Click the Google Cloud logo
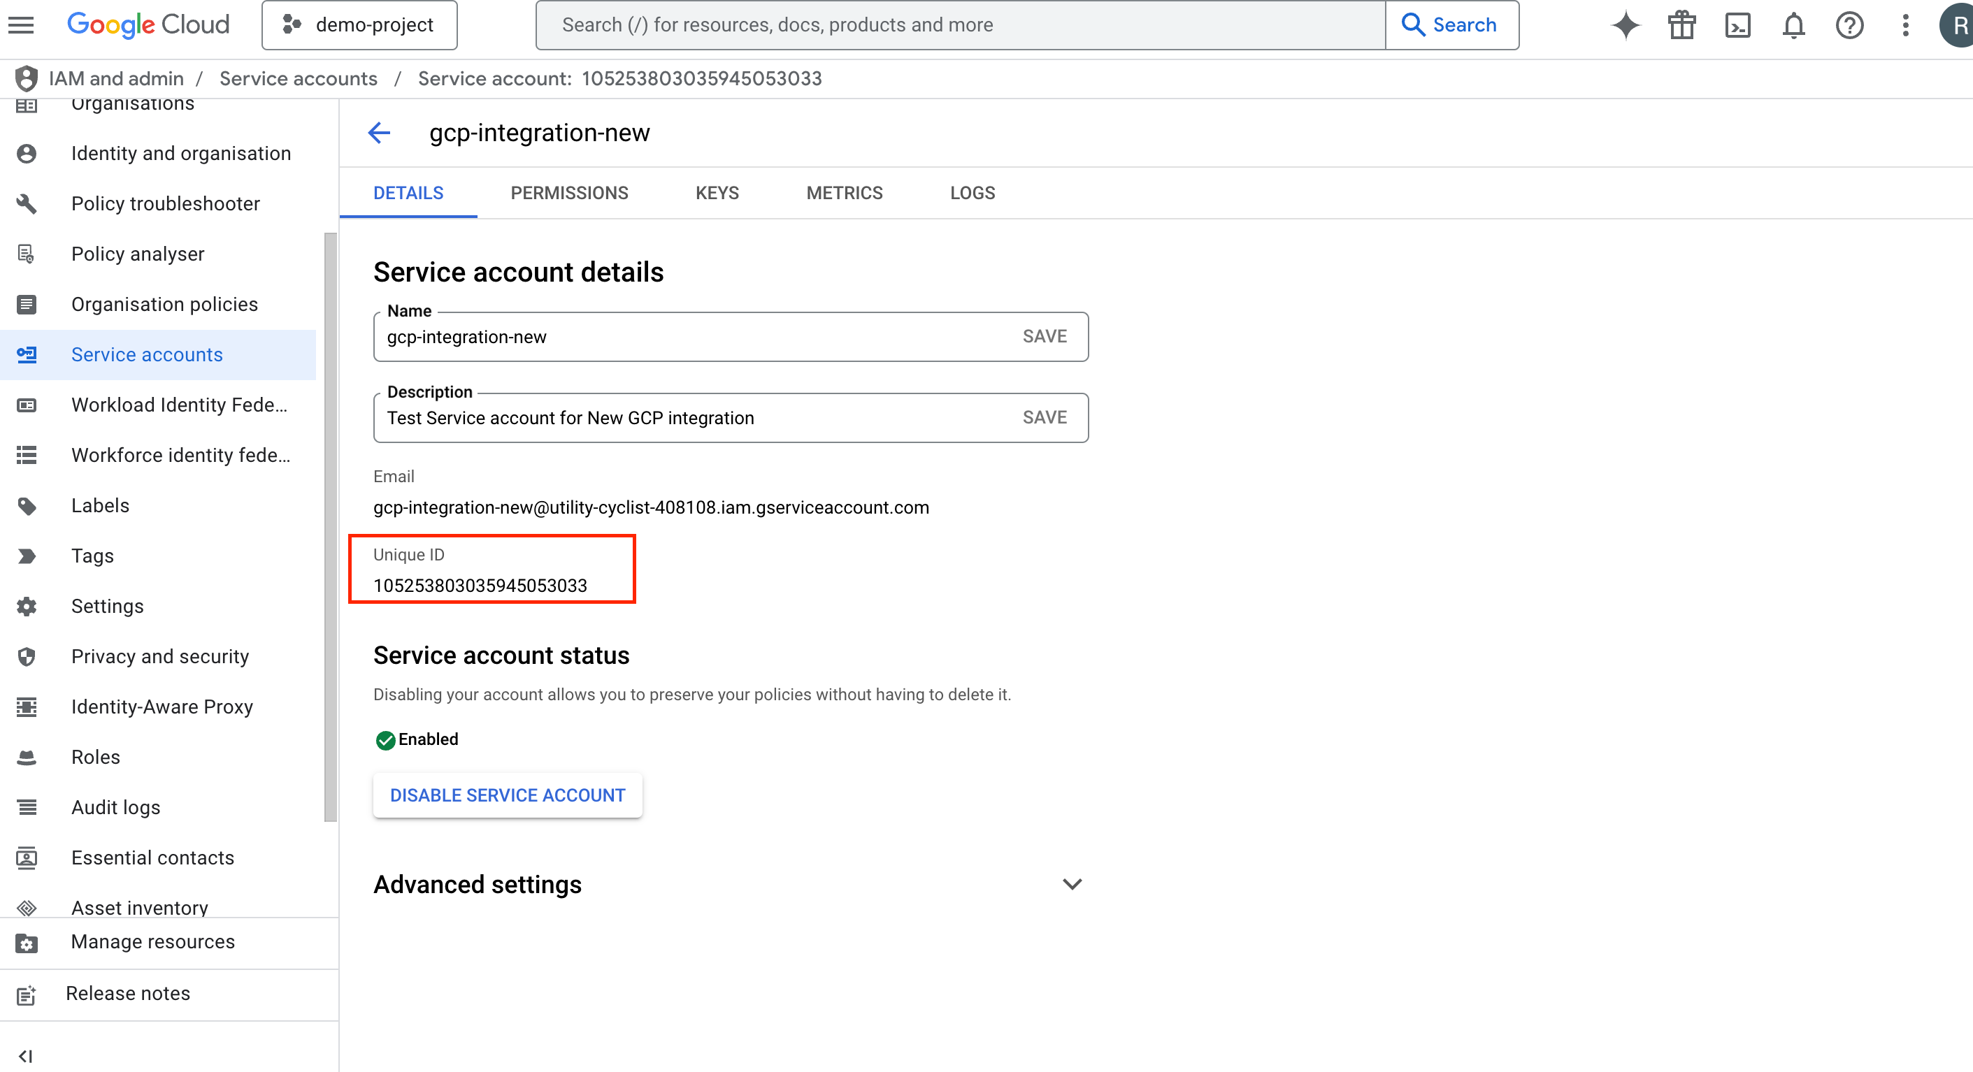The image size is (1973, 1072). [x=148, y=25]
